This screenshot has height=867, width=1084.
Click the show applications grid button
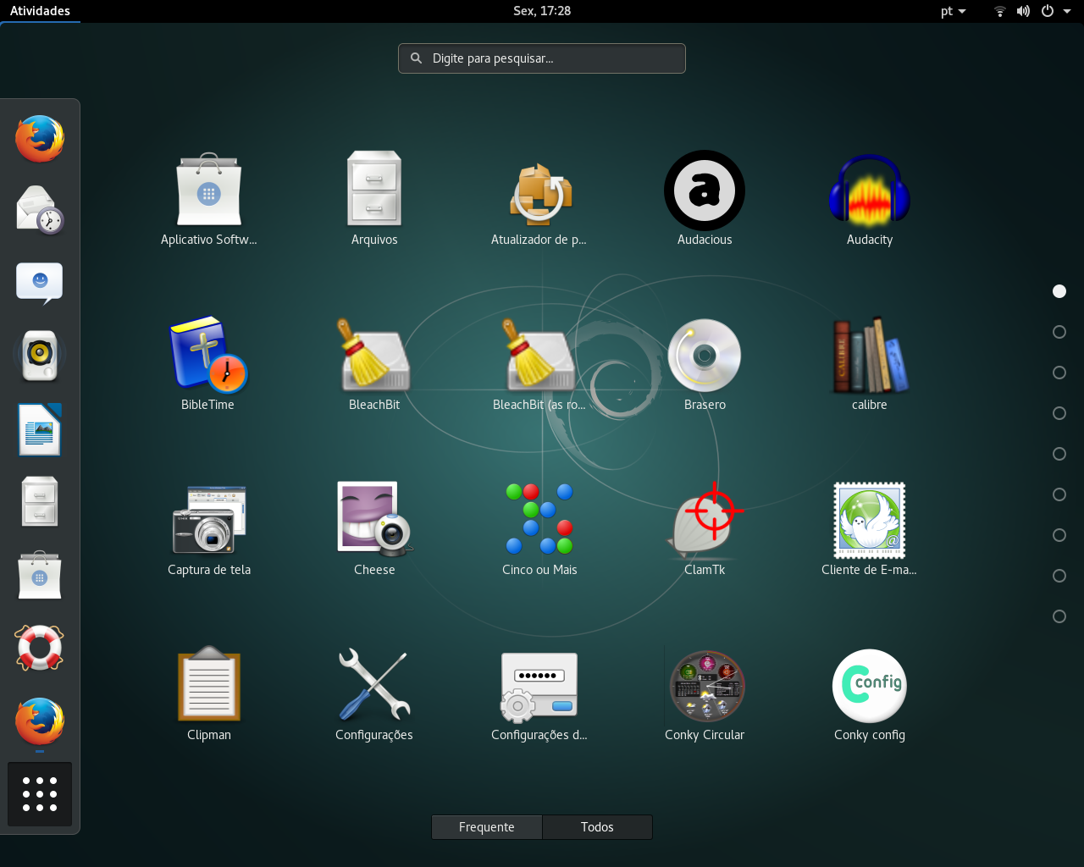click(40, 793)
